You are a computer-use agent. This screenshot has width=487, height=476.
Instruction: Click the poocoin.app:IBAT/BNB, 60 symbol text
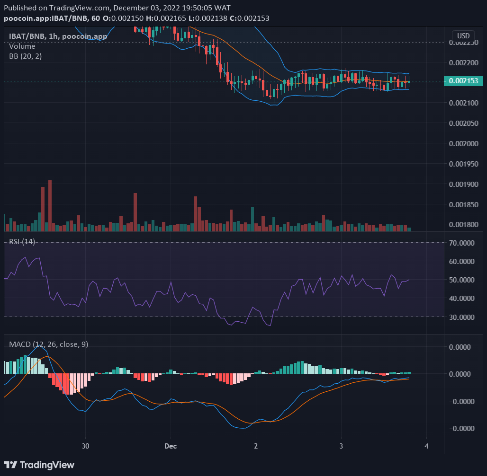coord(52,18)
